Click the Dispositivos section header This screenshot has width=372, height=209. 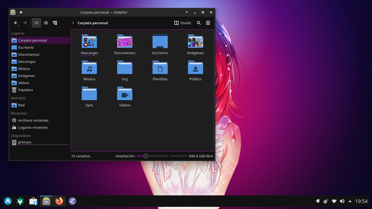point(21,136)
